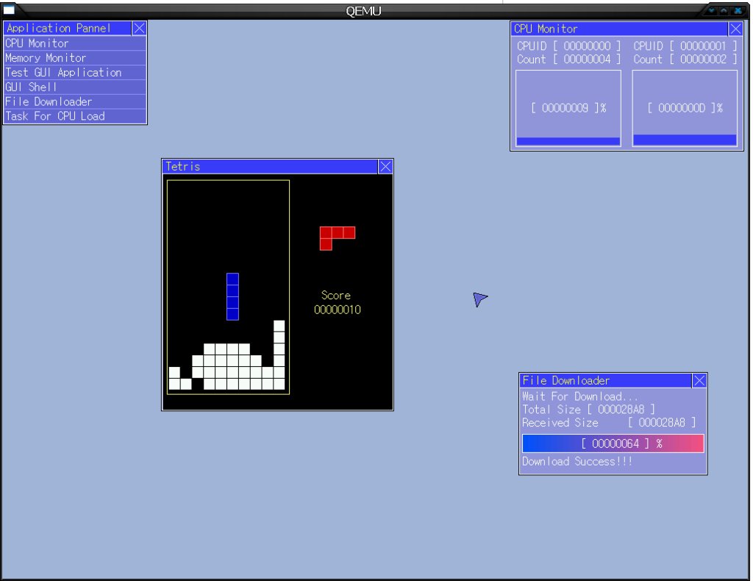Screen dimensions: 753x581
Task: Maximize the QEMU host window
Action: click(x=724, y=10)
